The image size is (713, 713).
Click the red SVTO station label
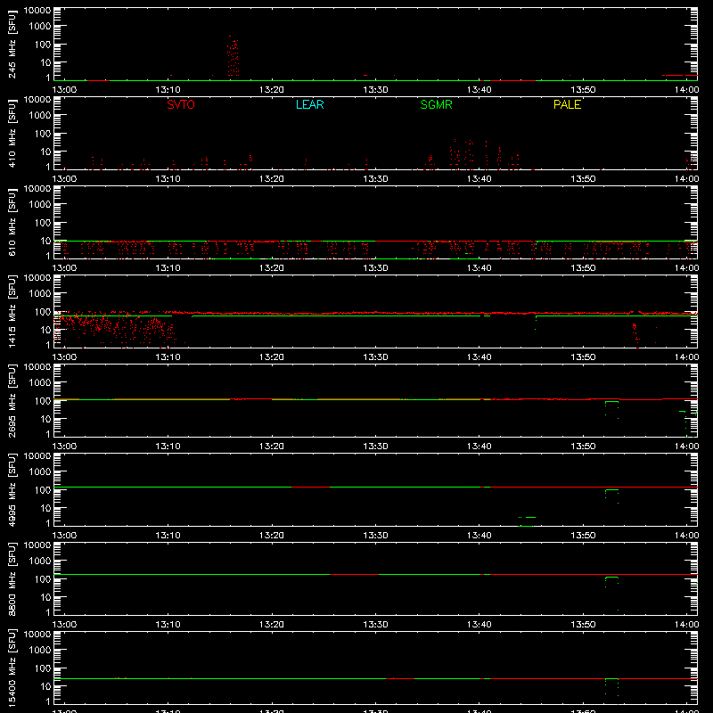point(181,104)
